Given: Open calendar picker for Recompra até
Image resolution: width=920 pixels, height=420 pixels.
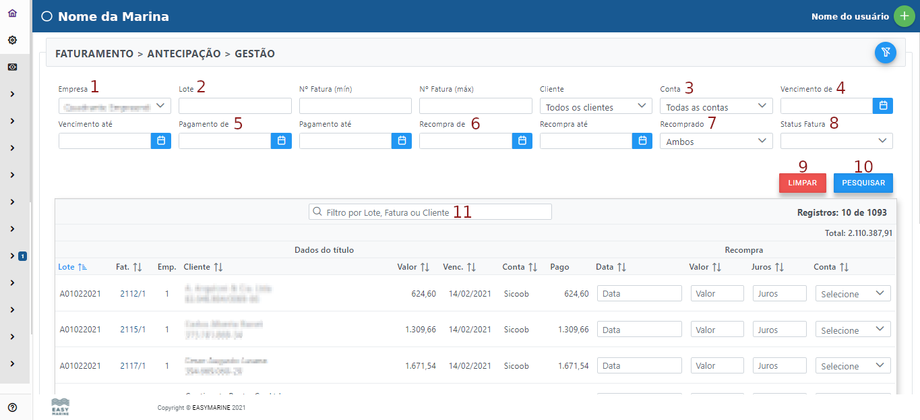Looking at the screenshot, I should click(x=642, y=140).
